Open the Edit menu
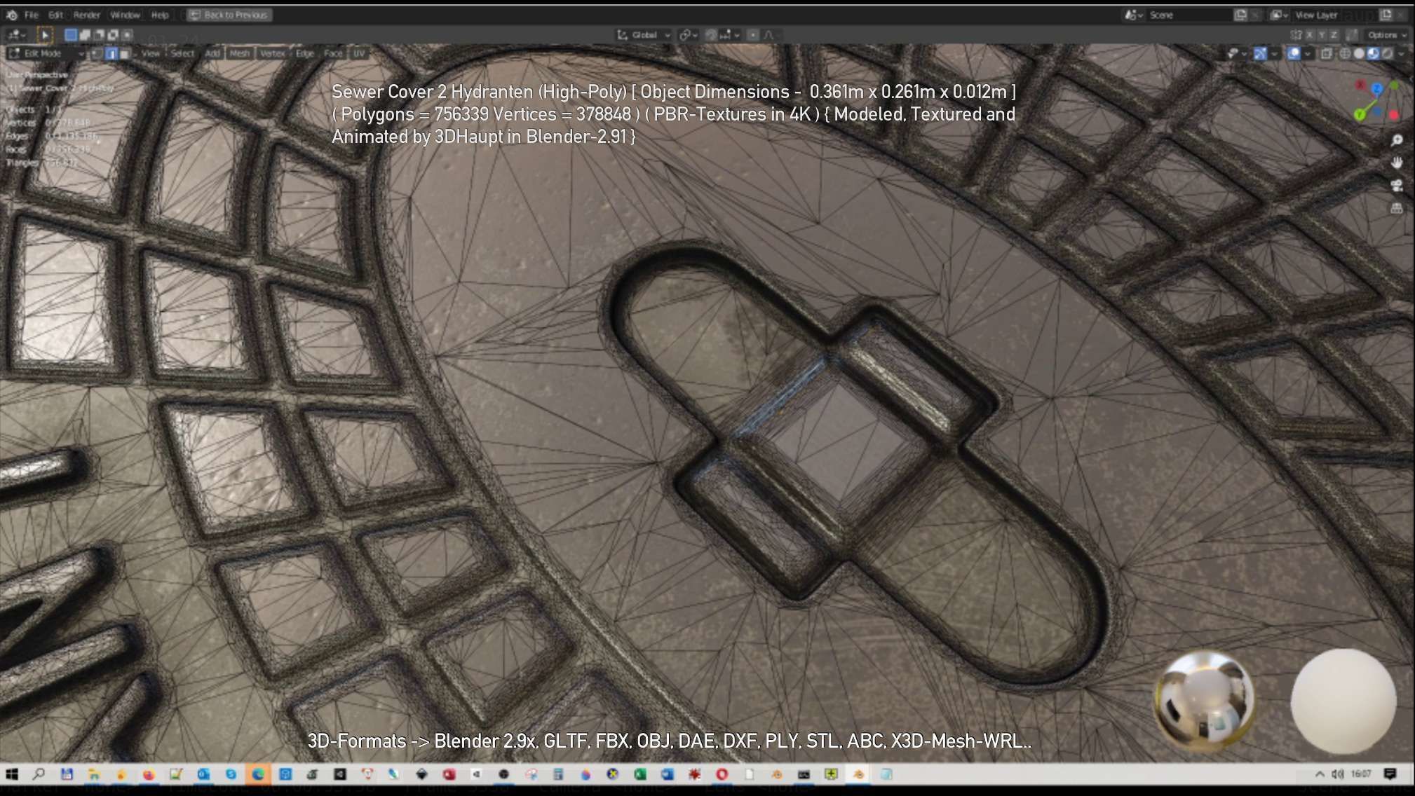1415x796 pixels. click(55, 15)
